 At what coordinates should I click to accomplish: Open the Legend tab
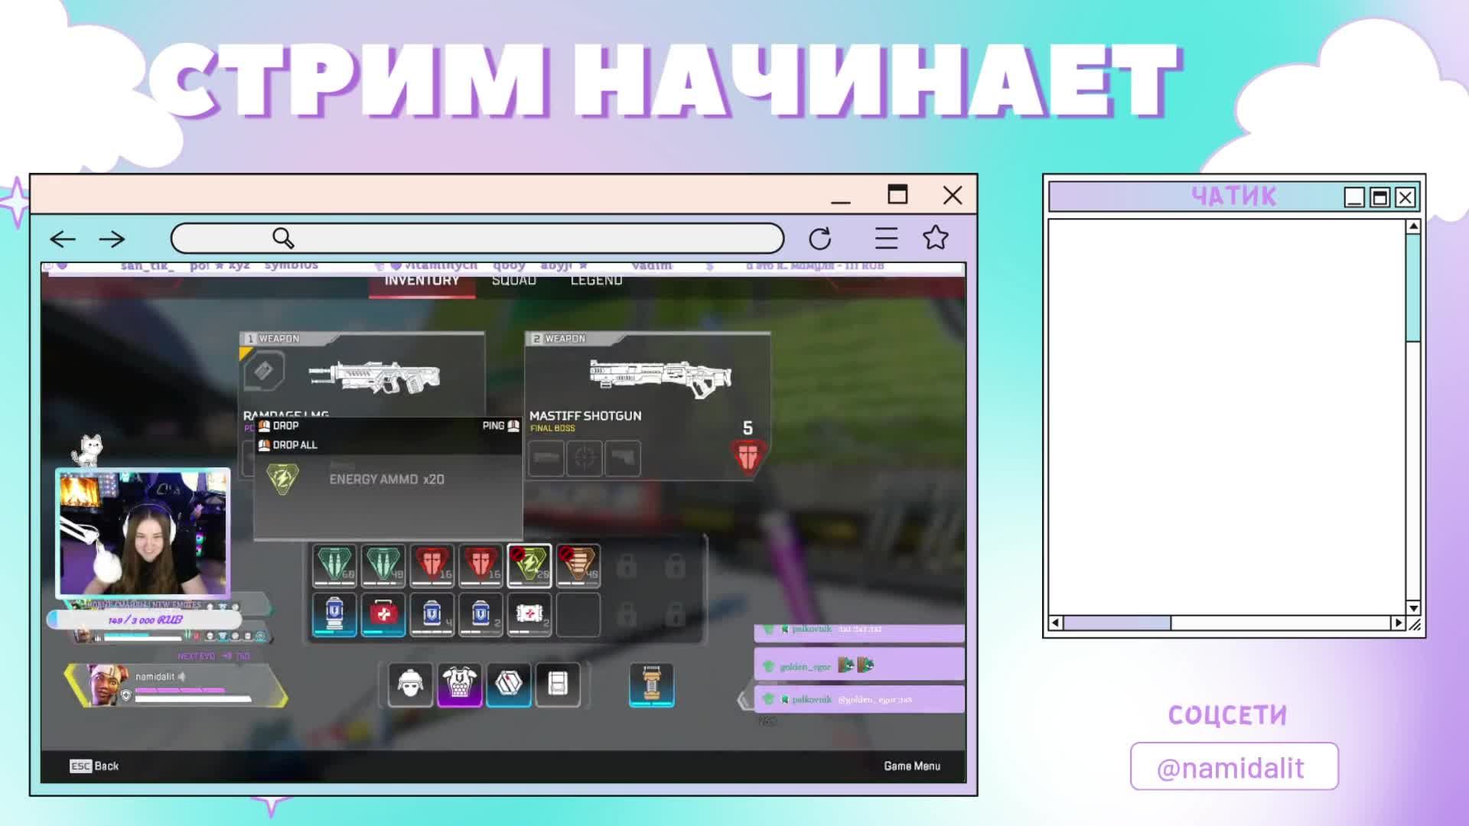click(x=596, y=281)
